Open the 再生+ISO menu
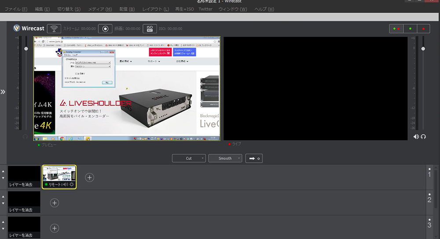 click(x=184, y=9)
